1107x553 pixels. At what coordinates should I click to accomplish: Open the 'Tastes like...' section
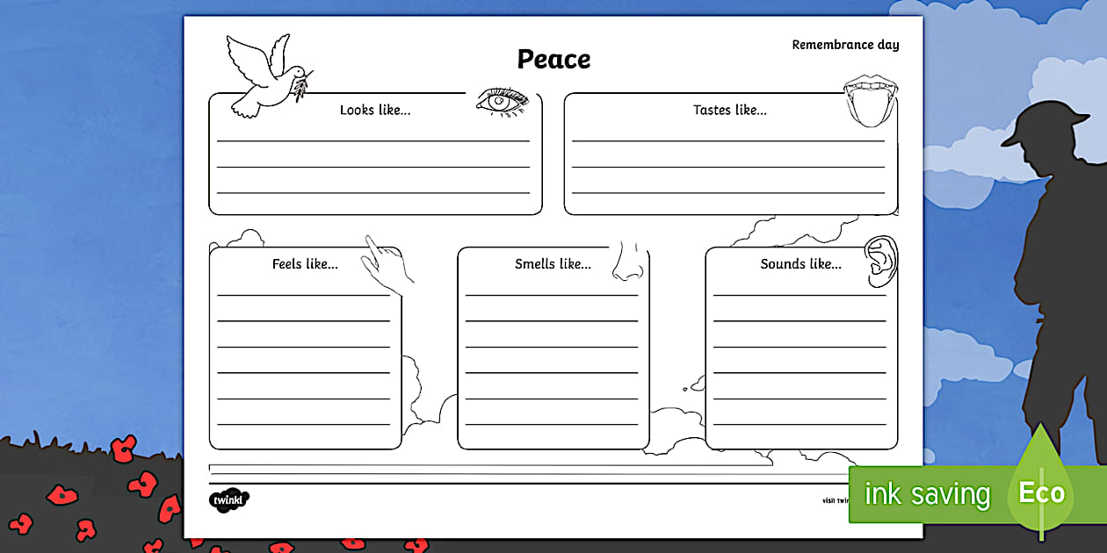tap(729, 110)
